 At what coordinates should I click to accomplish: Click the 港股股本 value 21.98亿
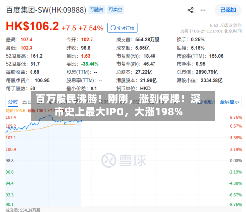[149, 80]
